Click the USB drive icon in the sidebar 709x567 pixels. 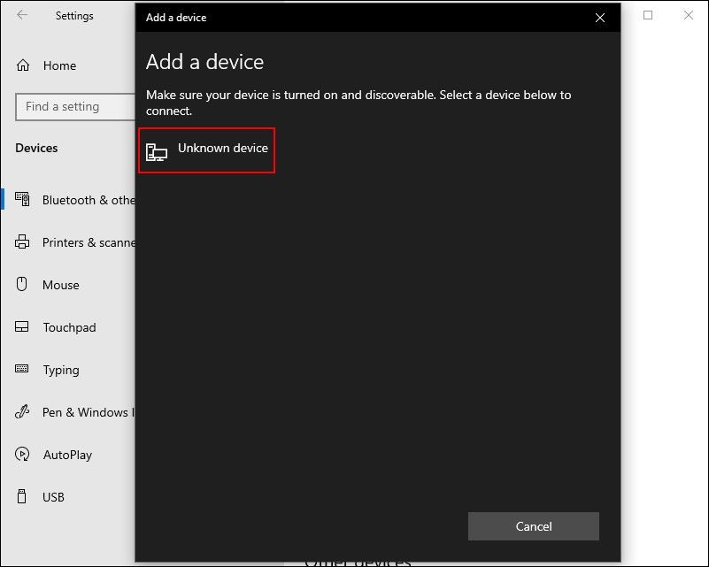pyautogui.click(x=23, y=497)
